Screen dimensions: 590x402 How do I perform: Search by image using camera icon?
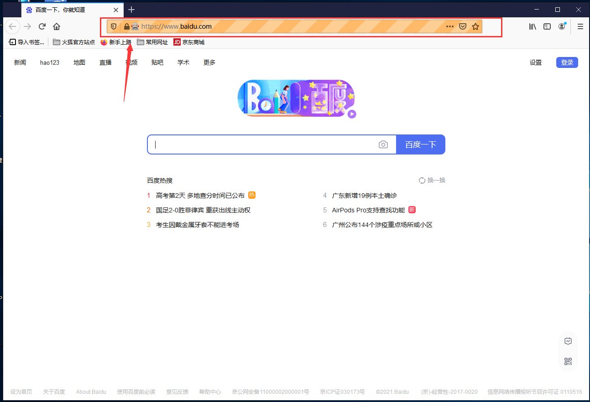(x=383, y=144)
